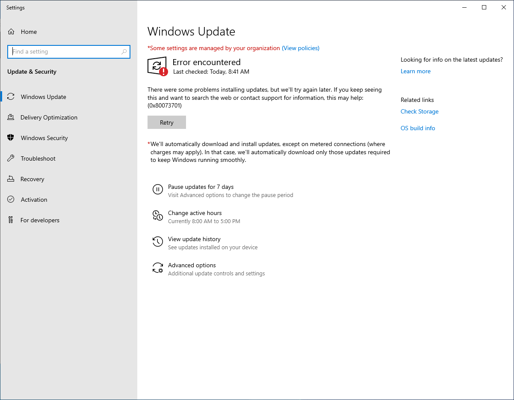514x400 pixels.
Task: Open the Check Storage link
Action: 419,112
